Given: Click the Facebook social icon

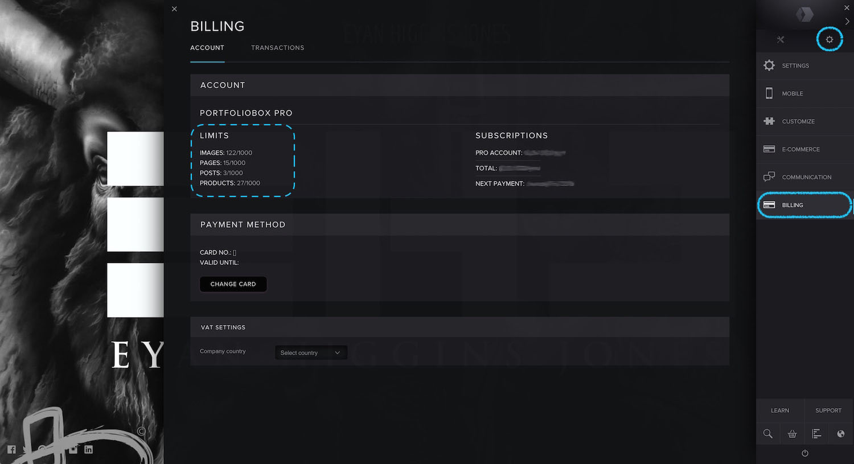Looking at the screenshot, I should (11, 449).
